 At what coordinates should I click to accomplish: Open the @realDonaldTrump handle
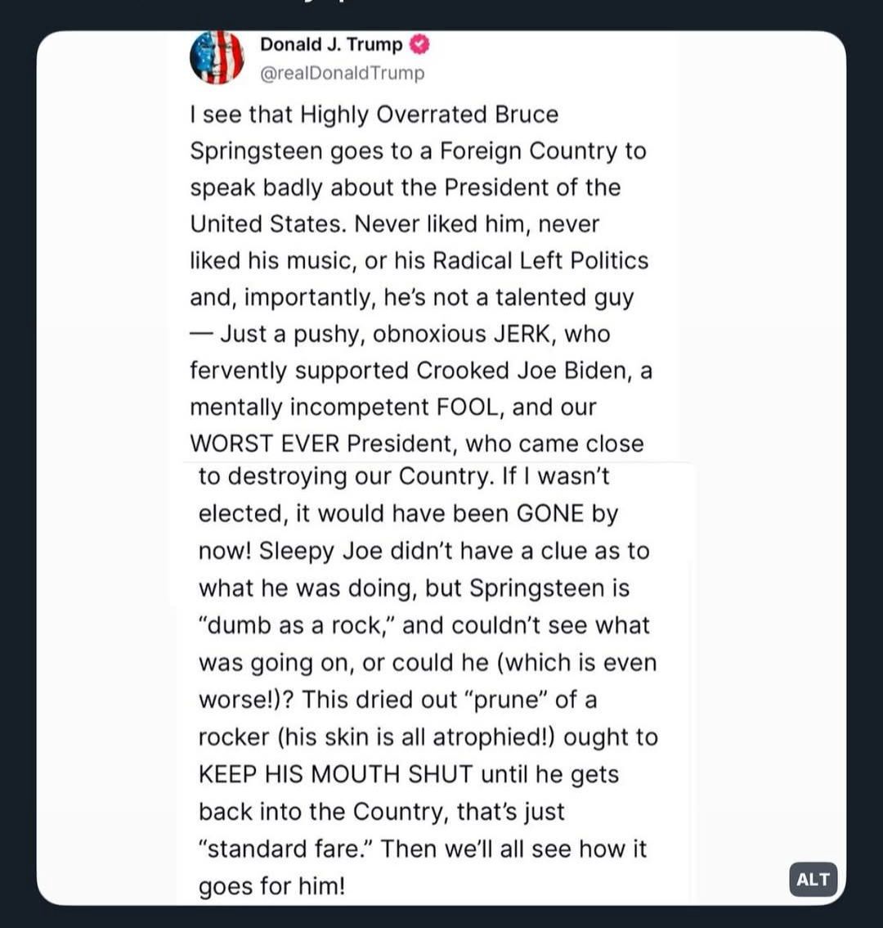click(342, 74)
